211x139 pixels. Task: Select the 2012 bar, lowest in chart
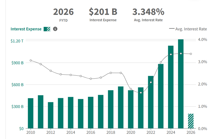pyautogui.click(x=51, y=115)
